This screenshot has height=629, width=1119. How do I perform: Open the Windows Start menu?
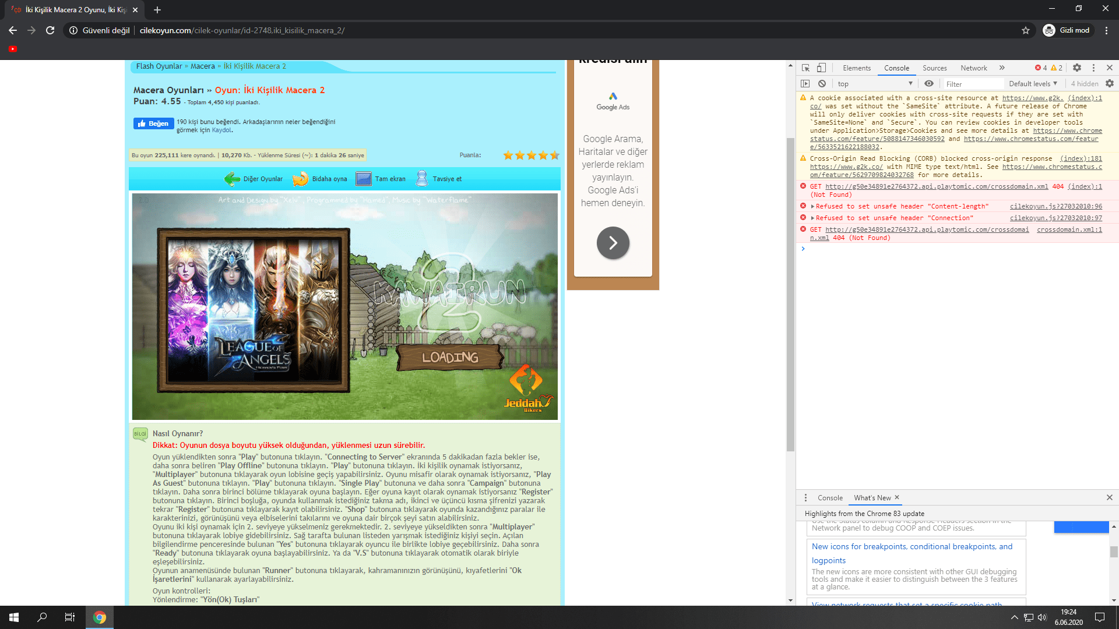click(x=14, y=617)
